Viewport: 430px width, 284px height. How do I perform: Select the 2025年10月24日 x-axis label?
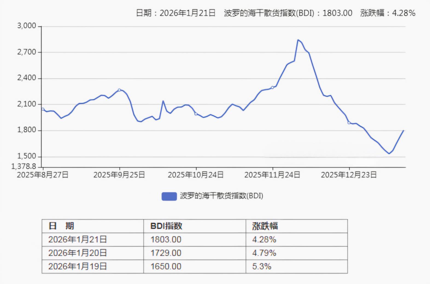click(x=196, y=175)
